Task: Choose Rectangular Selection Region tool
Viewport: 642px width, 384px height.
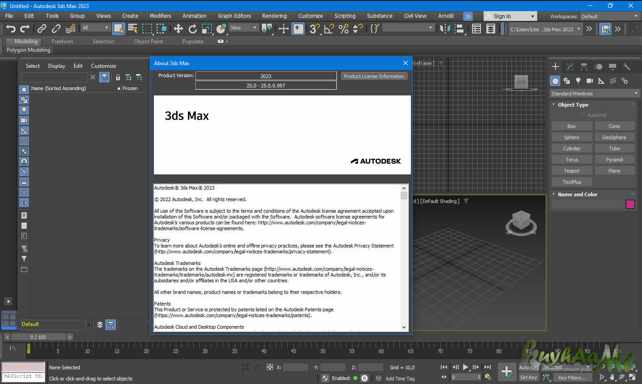Action: coord(147,29)
